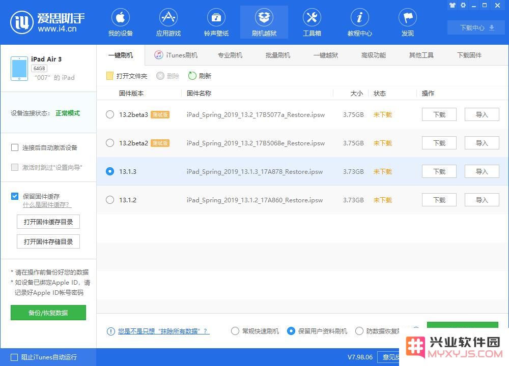Open 下载中心 download center

(x=477, y=28)
